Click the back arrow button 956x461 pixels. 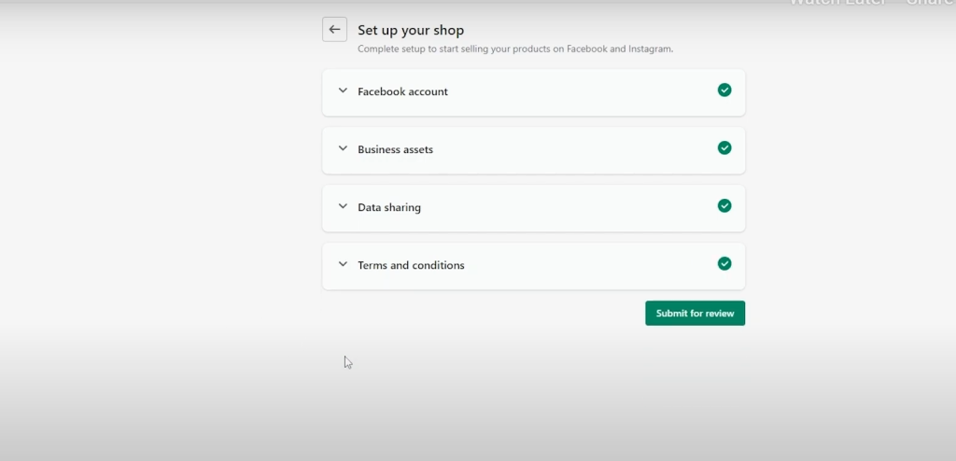click(x=334, y=30)
